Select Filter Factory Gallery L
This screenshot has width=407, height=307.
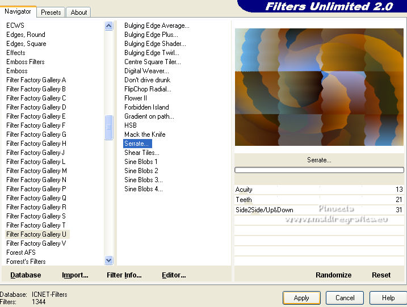(x=36, y=162)
